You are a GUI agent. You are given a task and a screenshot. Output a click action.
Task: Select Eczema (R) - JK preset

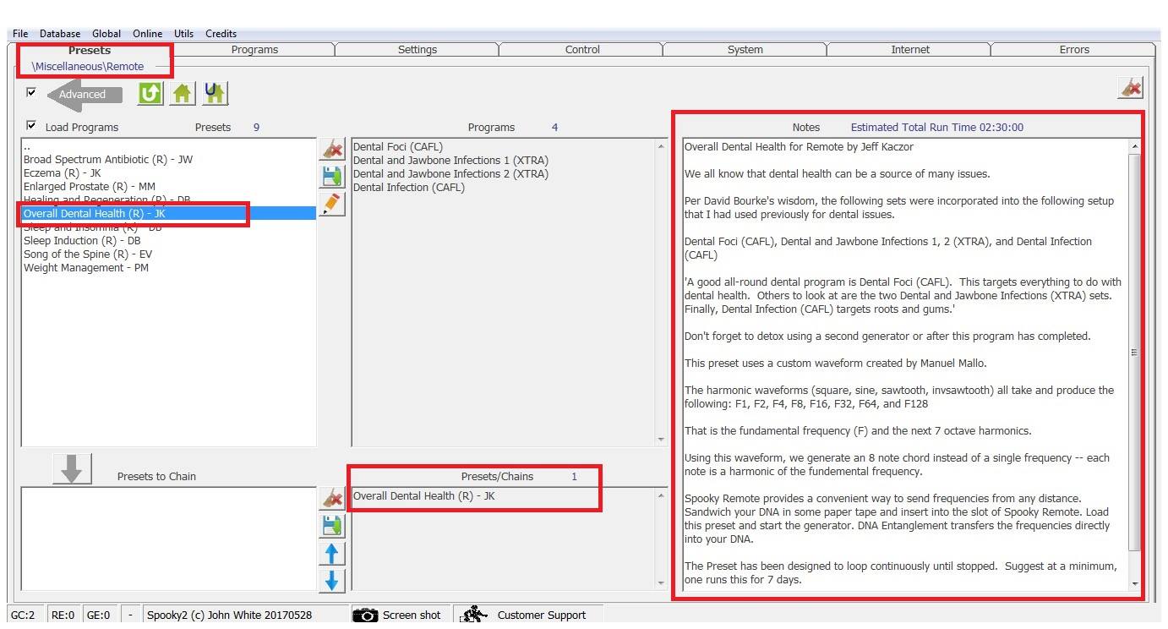(x=168, y=172)
